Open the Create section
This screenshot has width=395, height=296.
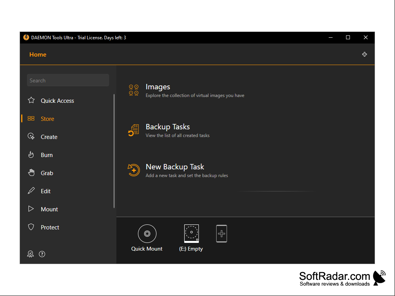49,137
